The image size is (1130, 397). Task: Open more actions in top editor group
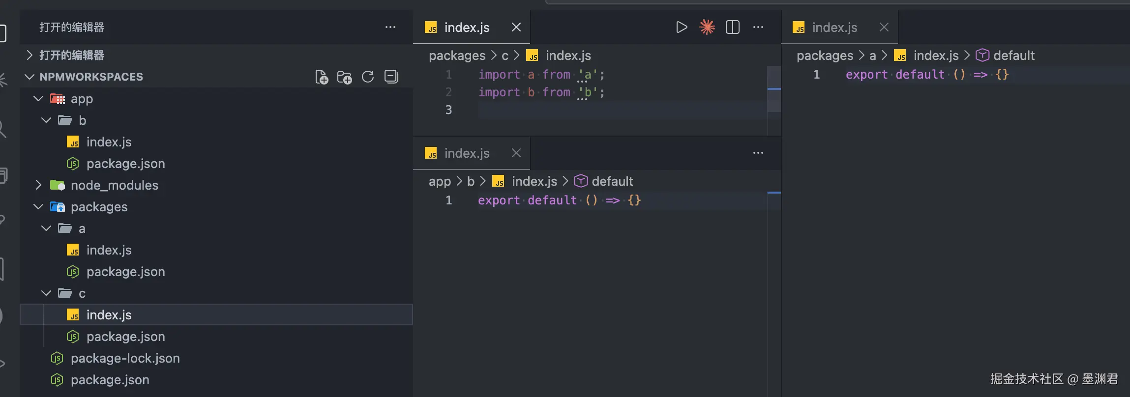[x=758, y=28]
